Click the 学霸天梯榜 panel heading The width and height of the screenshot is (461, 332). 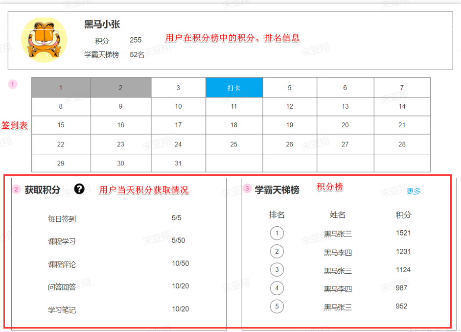(x=277, y=190)
